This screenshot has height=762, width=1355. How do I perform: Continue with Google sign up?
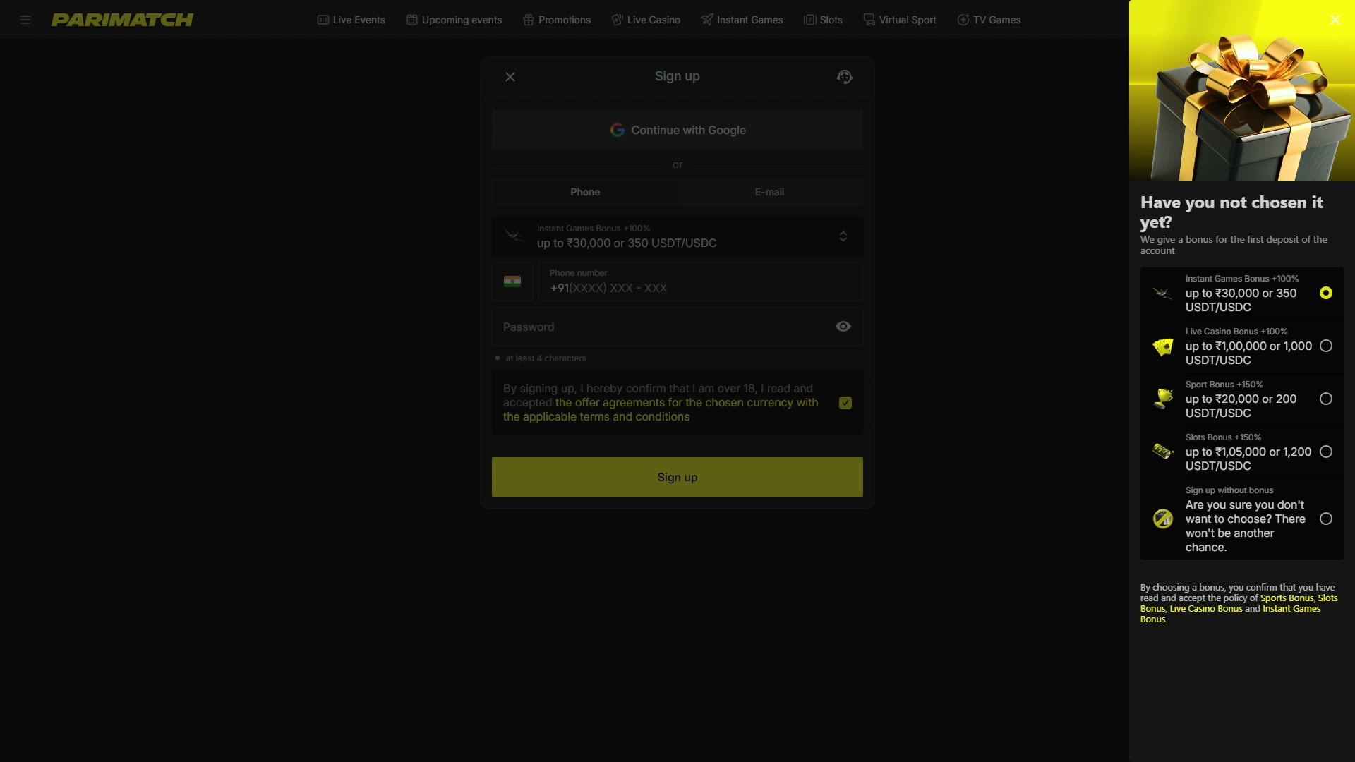[x=677, y=130]
